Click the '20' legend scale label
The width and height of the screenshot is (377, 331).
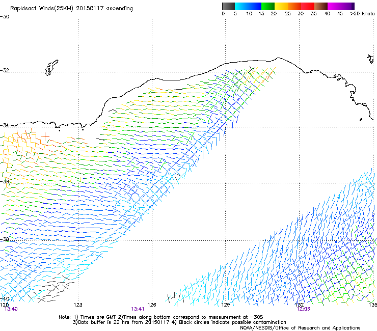click(274, 14)
